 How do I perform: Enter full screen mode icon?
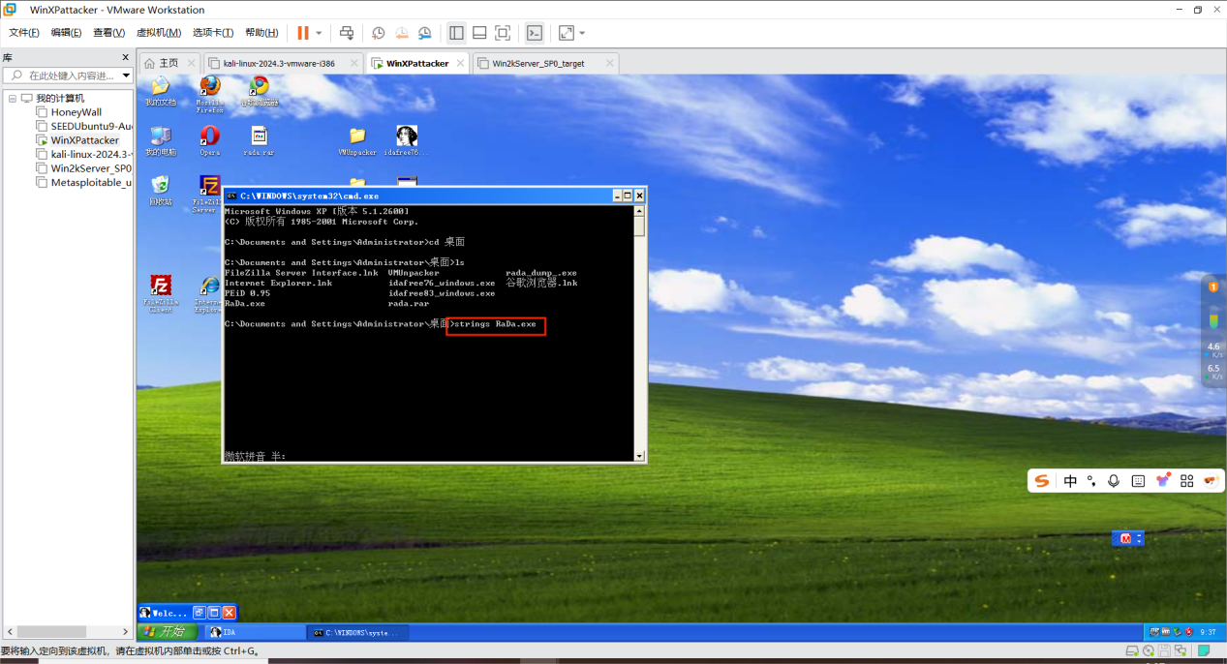pyautogui.click(x=503, y=33)
